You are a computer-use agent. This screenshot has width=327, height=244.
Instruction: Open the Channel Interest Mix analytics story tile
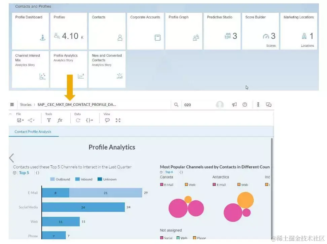click(x=30, y=69)
